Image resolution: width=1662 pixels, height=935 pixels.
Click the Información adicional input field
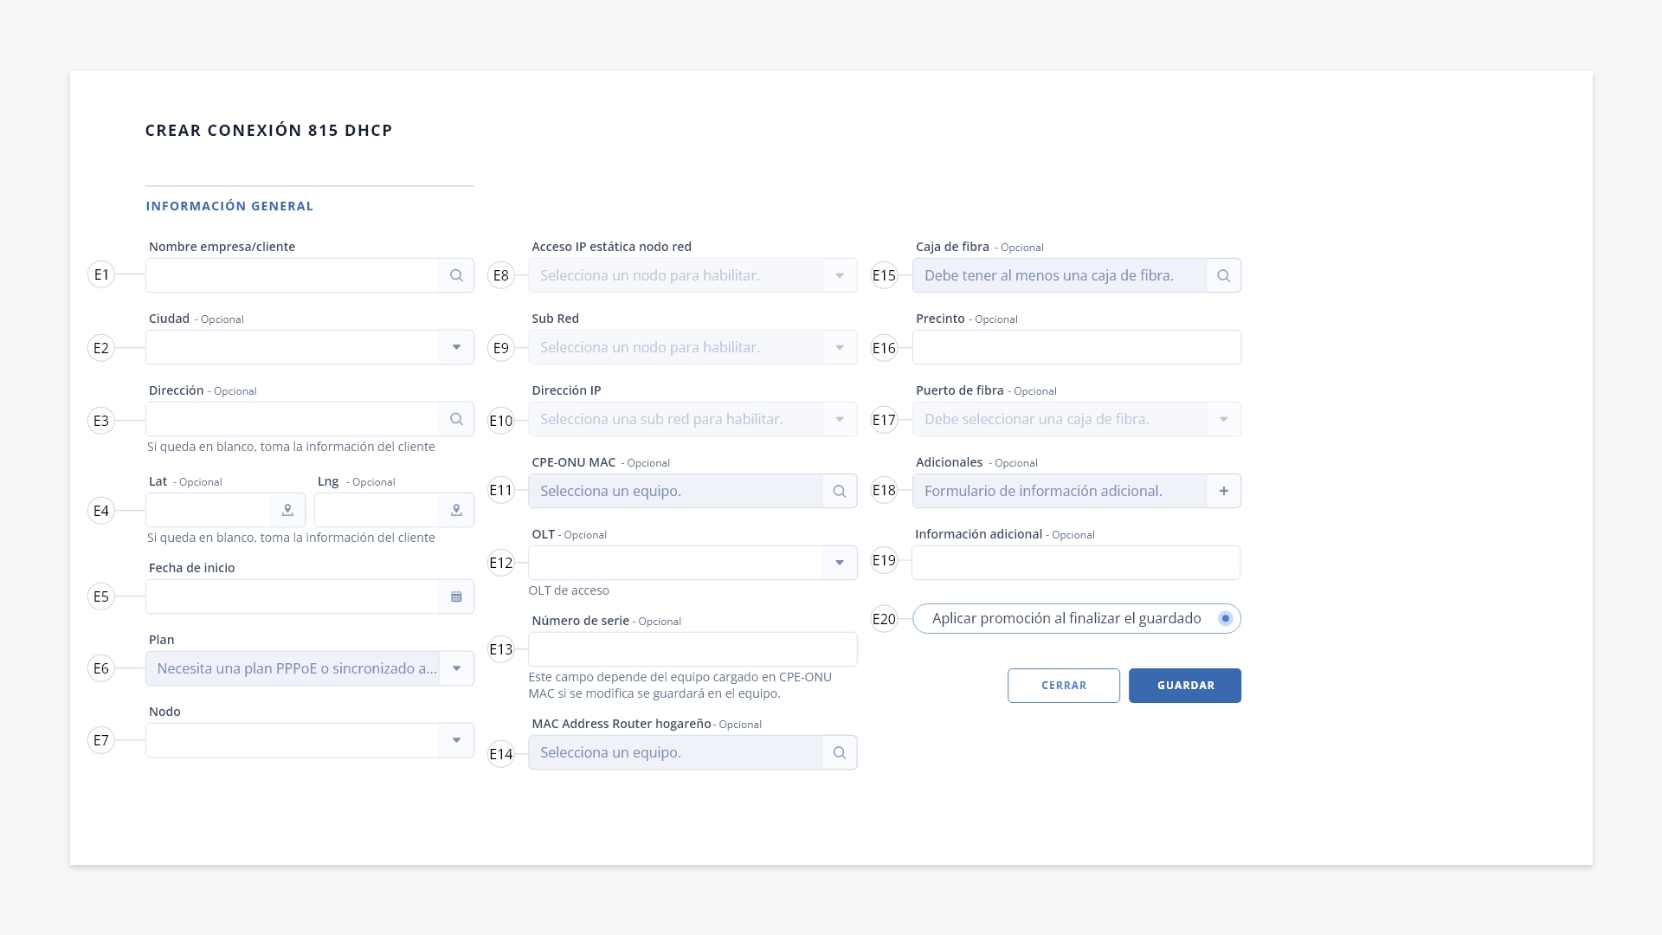[1076, 563]
